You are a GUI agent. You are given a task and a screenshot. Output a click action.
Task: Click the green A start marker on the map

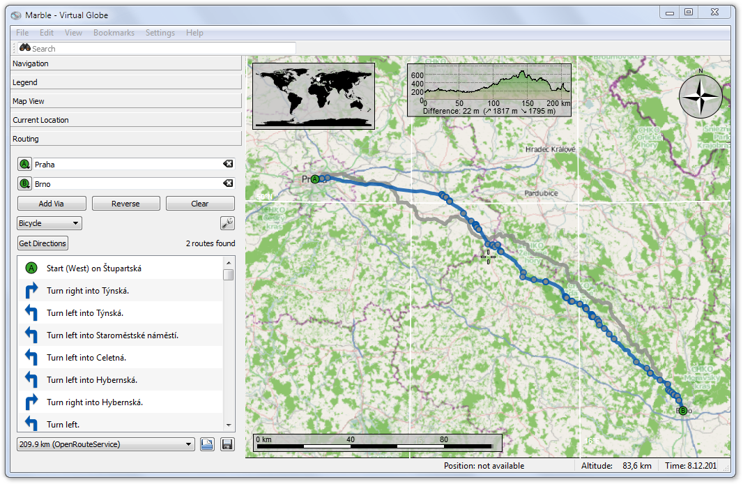(314, 179)
